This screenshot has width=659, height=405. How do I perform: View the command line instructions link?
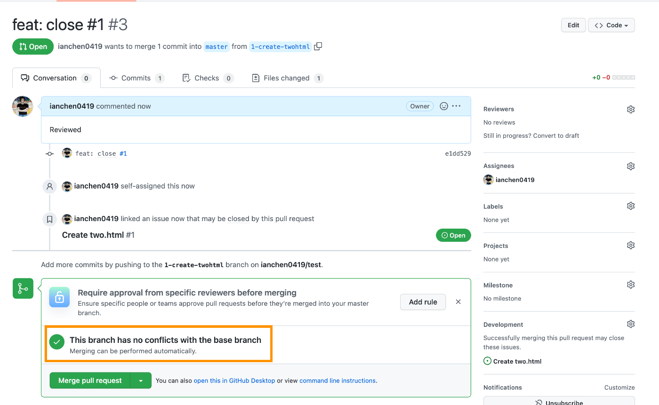(338, 381)
